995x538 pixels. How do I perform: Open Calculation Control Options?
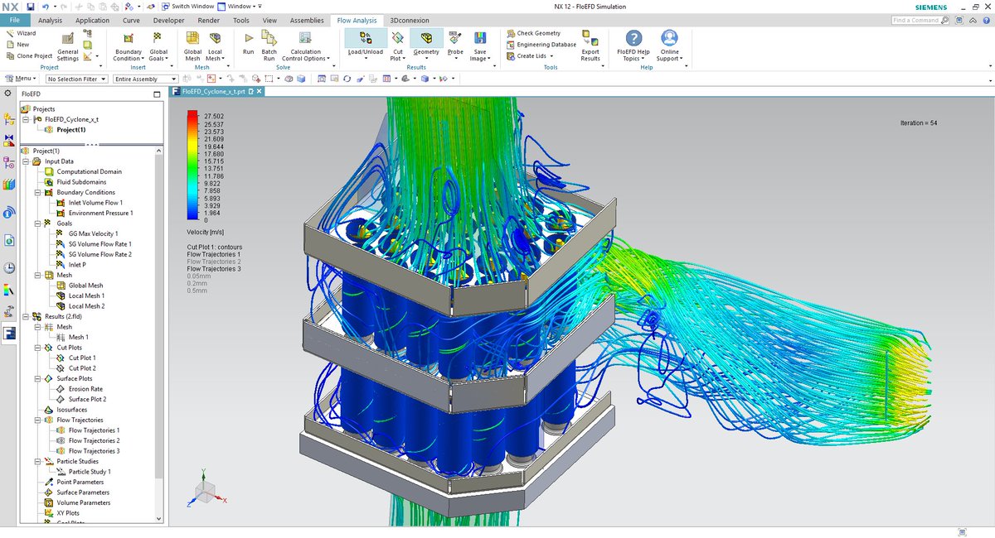304,46
